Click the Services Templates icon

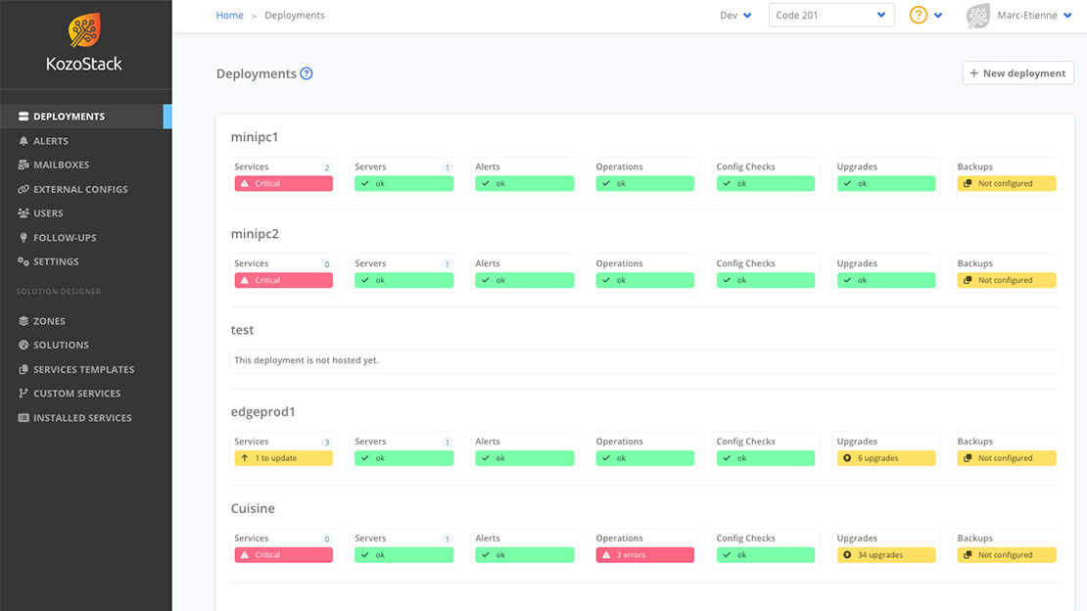click(24, 370)
